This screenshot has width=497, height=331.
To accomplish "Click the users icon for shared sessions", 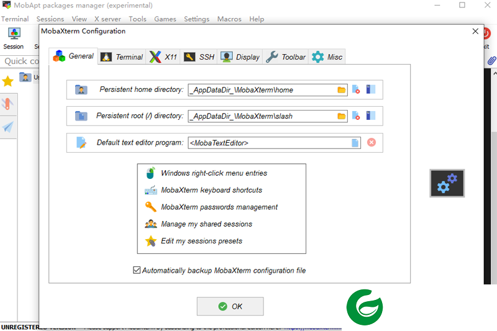I will 151,224.
